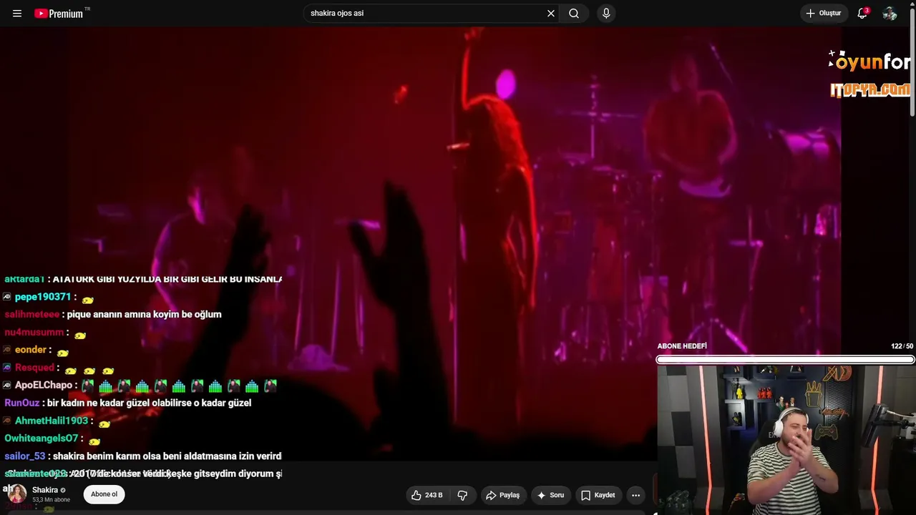Select chat username RunOuz

click(x=22, y=403)
